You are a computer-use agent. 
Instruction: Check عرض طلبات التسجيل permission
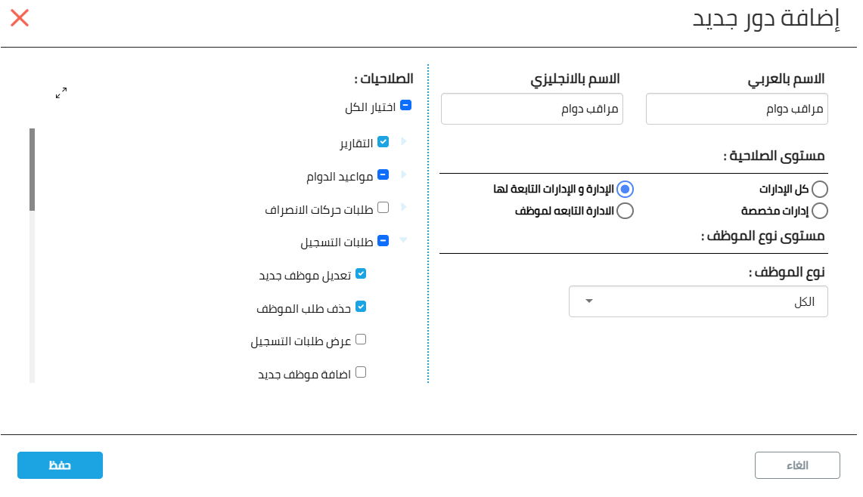click(361, 339)
